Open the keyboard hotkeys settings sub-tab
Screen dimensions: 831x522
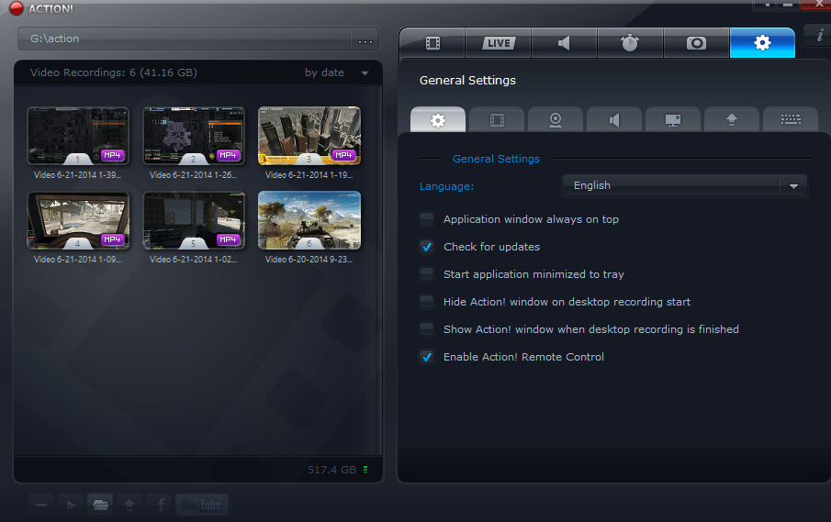click(791, 120)
